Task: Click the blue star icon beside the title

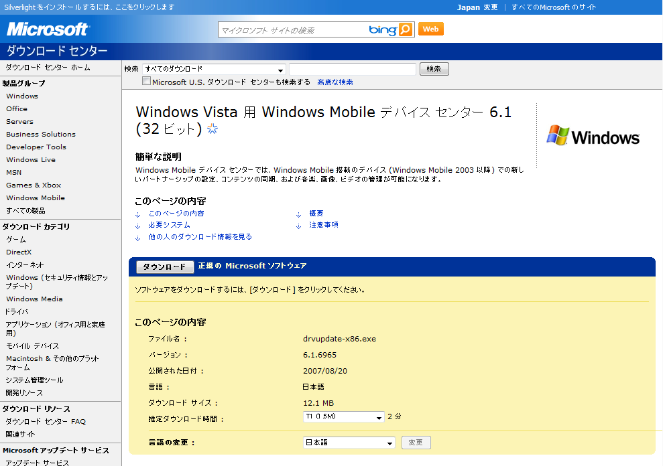Action: pyautogui.click(x=213, y=129)
